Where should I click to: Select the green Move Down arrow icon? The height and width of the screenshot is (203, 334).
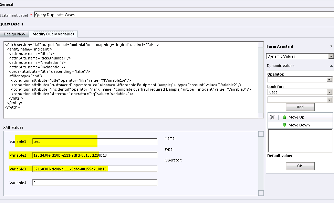coord(284,125)
